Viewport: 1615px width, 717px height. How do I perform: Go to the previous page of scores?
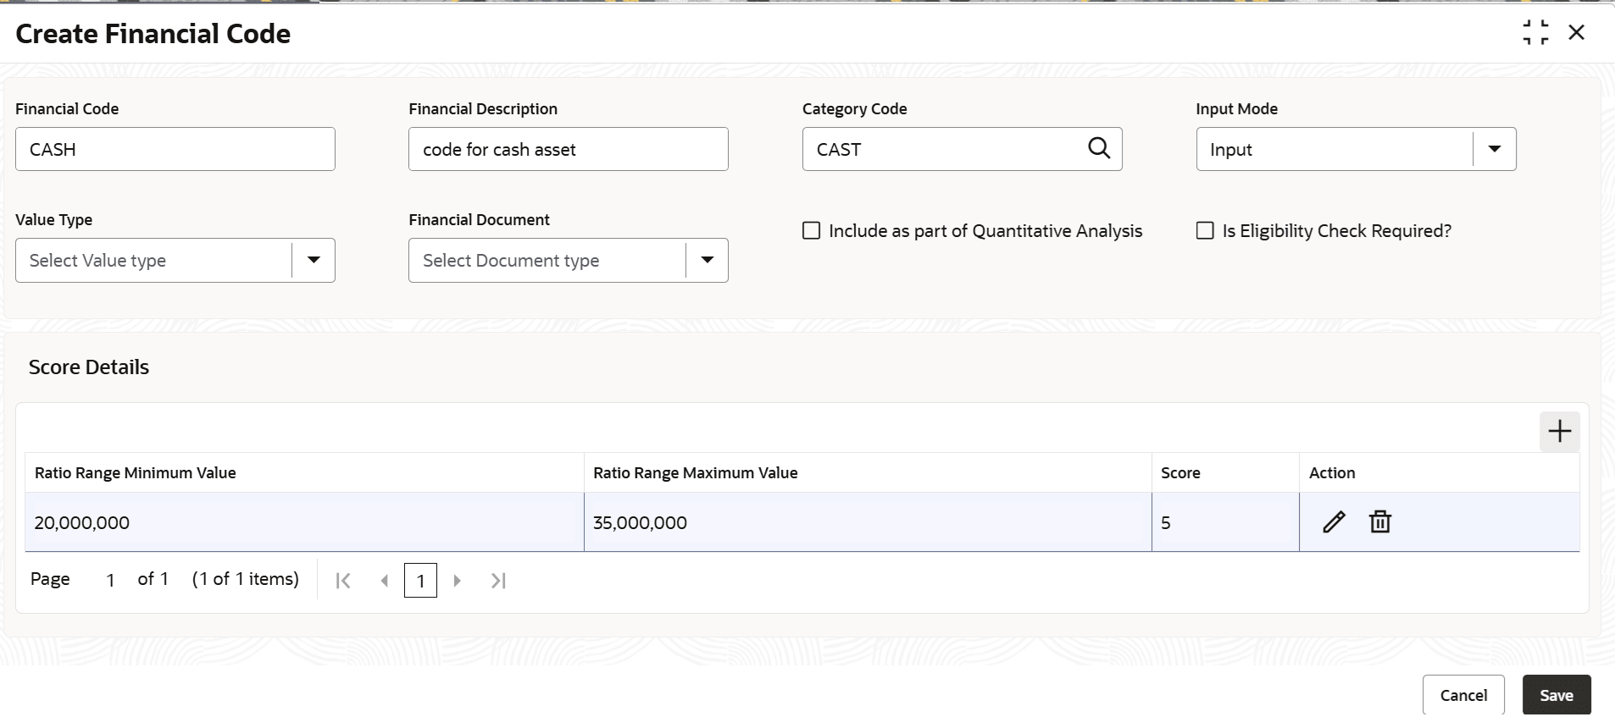tap(385, 581)
